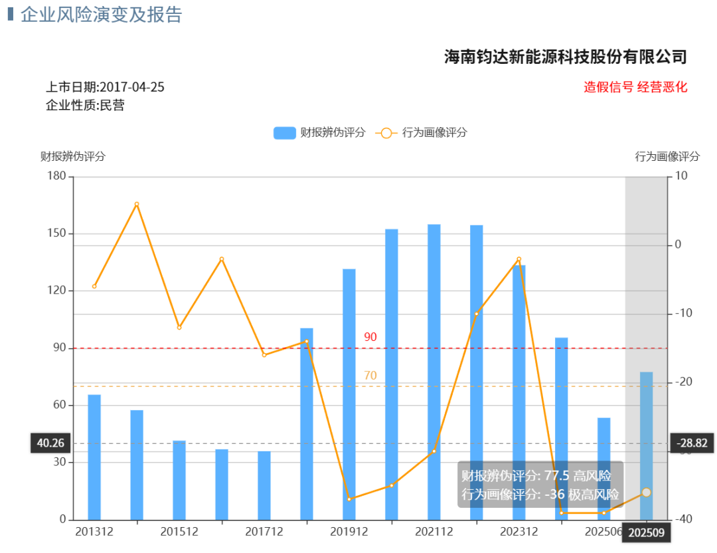Click the 201912 blue bar

349,394
